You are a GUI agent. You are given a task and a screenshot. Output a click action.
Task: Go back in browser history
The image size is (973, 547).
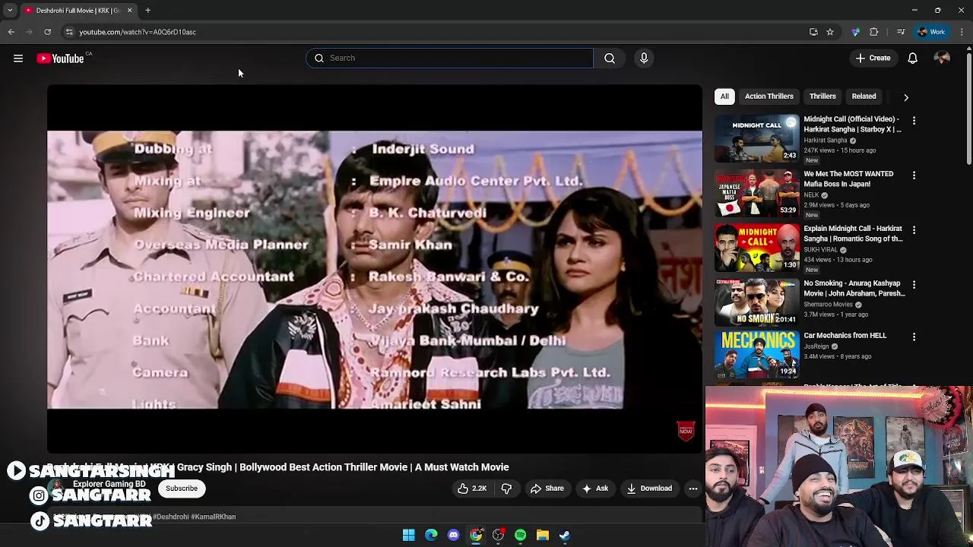tap(11, 32)
